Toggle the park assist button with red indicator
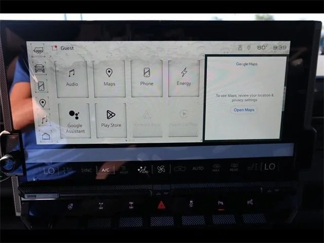This screenshot has width=324, height=243. (221, 205)
